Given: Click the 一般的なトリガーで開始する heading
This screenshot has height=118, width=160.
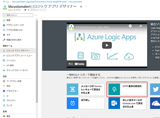Looking at the screenshot, I should click(x=84, y=75).
